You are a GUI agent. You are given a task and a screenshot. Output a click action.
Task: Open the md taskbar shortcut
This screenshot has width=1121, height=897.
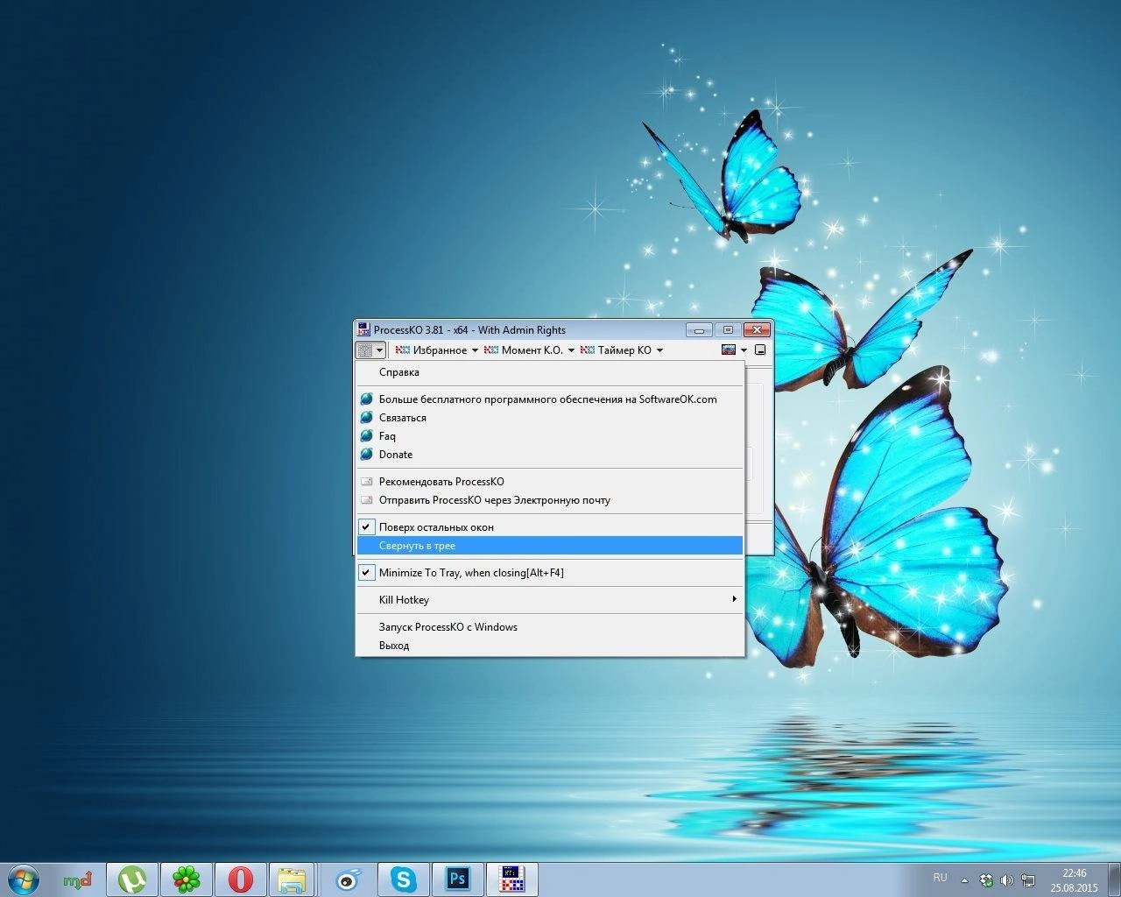[x=78, y=879]
